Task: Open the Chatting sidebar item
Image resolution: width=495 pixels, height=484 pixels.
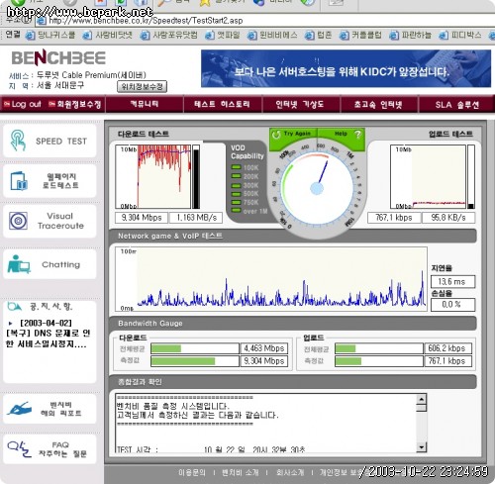Action: (49, 264)
